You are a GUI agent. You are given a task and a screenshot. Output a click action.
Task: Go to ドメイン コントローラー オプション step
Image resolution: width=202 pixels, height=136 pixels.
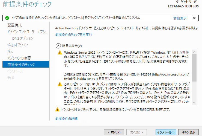(28, 32)
